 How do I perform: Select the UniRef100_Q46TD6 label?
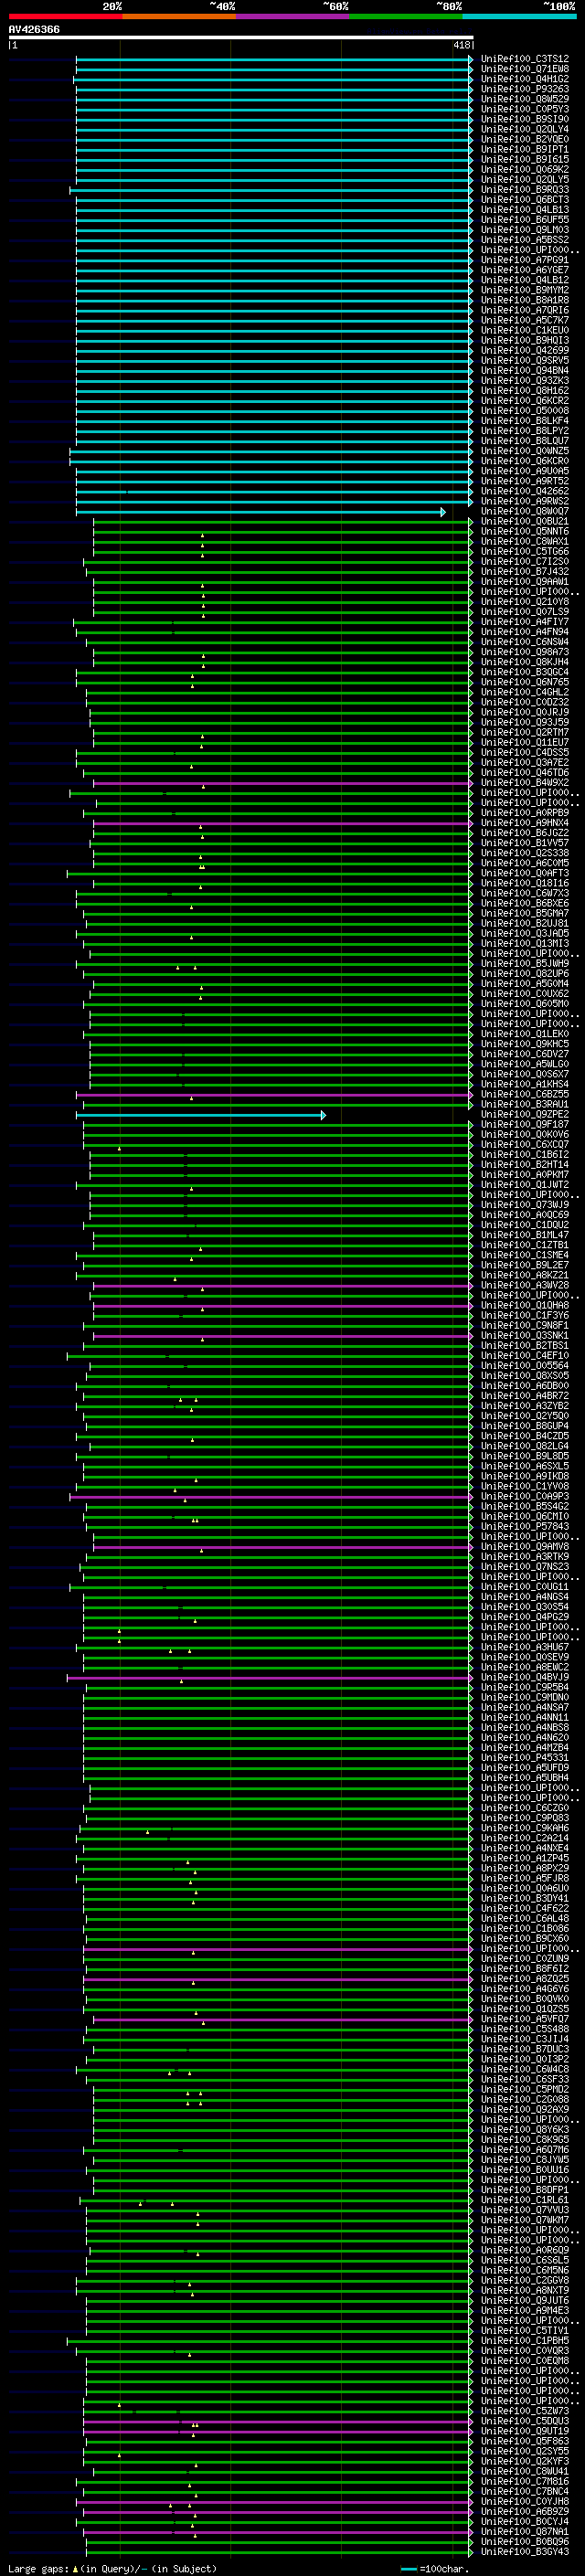coord(524,773)
